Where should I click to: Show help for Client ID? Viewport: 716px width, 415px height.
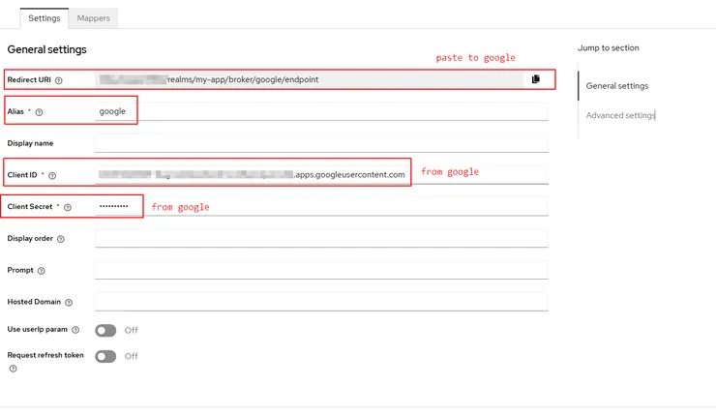[52, 175]
